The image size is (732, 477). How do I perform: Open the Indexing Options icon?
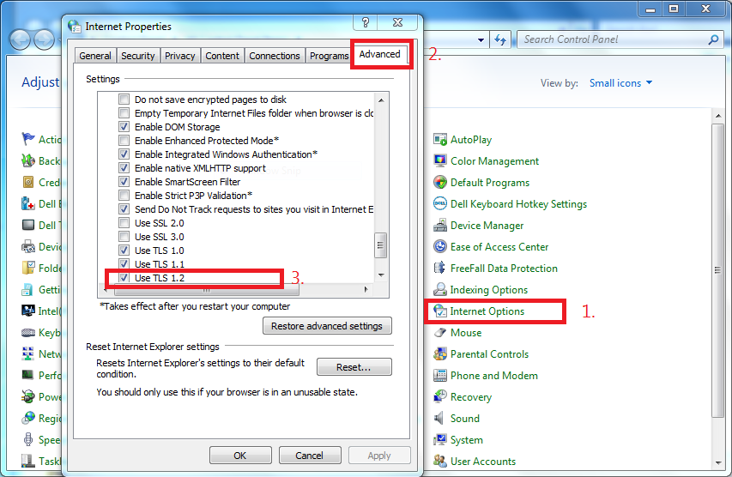pyautogui.click(x=439, y=289)
